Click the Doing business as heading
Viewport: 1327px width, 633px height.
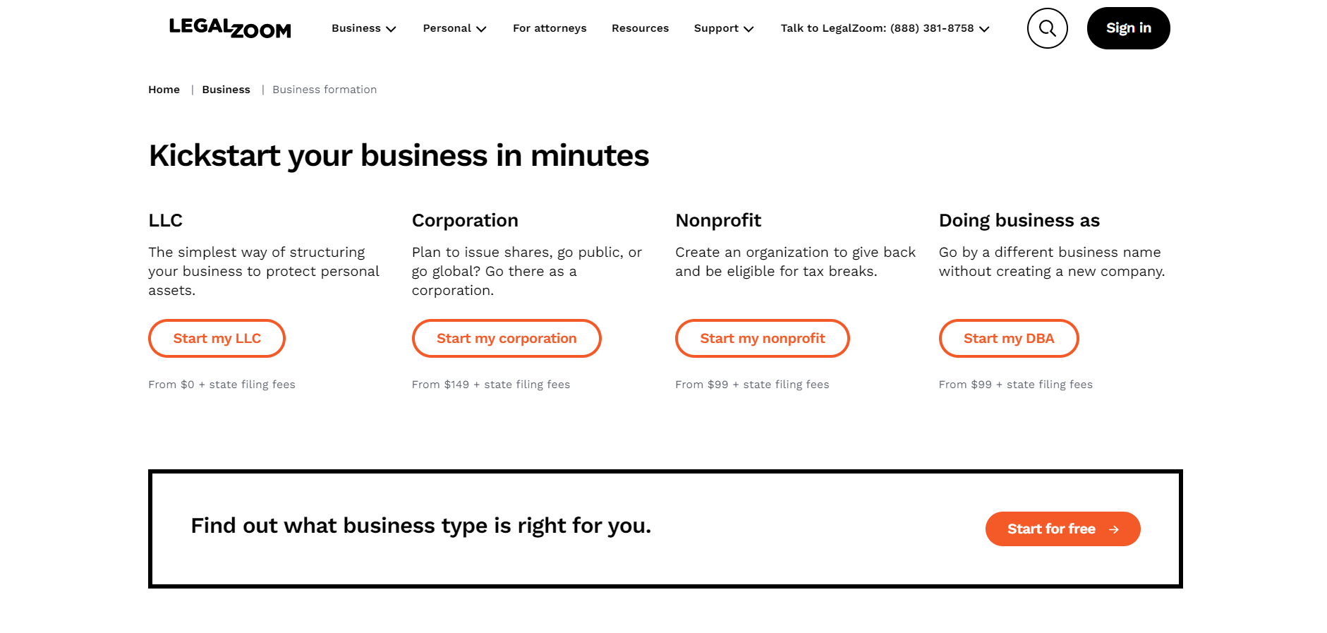[x=1019, y=220]
